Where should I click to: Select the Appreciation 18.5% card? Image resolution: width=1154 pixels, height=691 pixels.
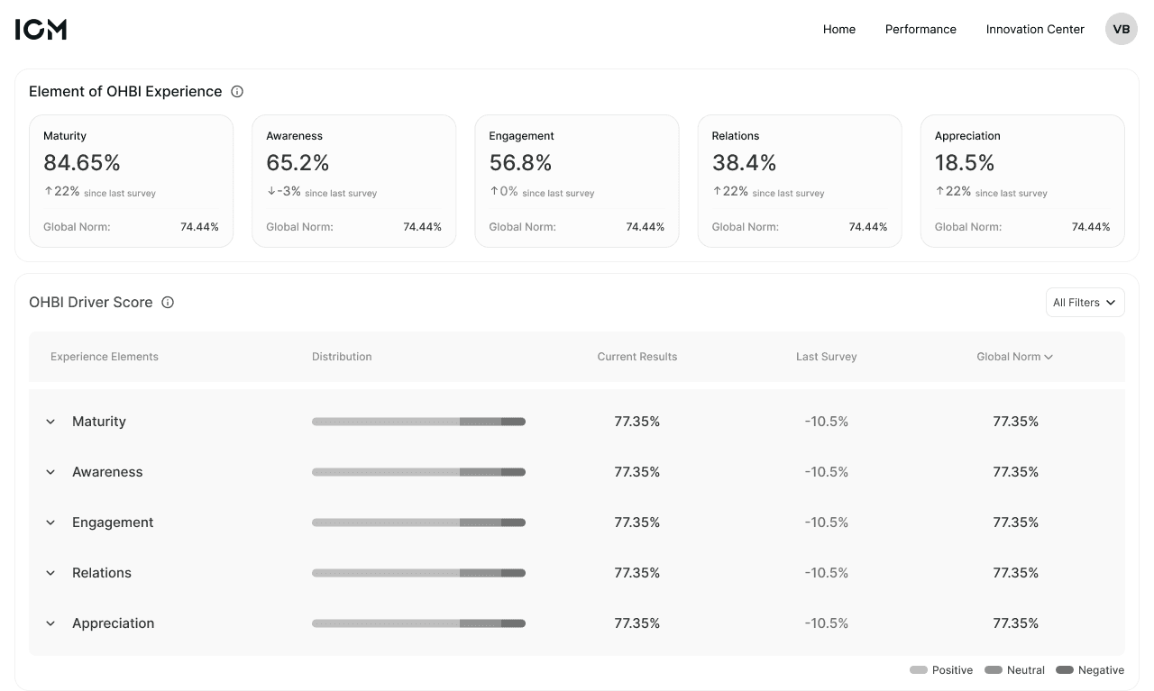click(1022, 180)
